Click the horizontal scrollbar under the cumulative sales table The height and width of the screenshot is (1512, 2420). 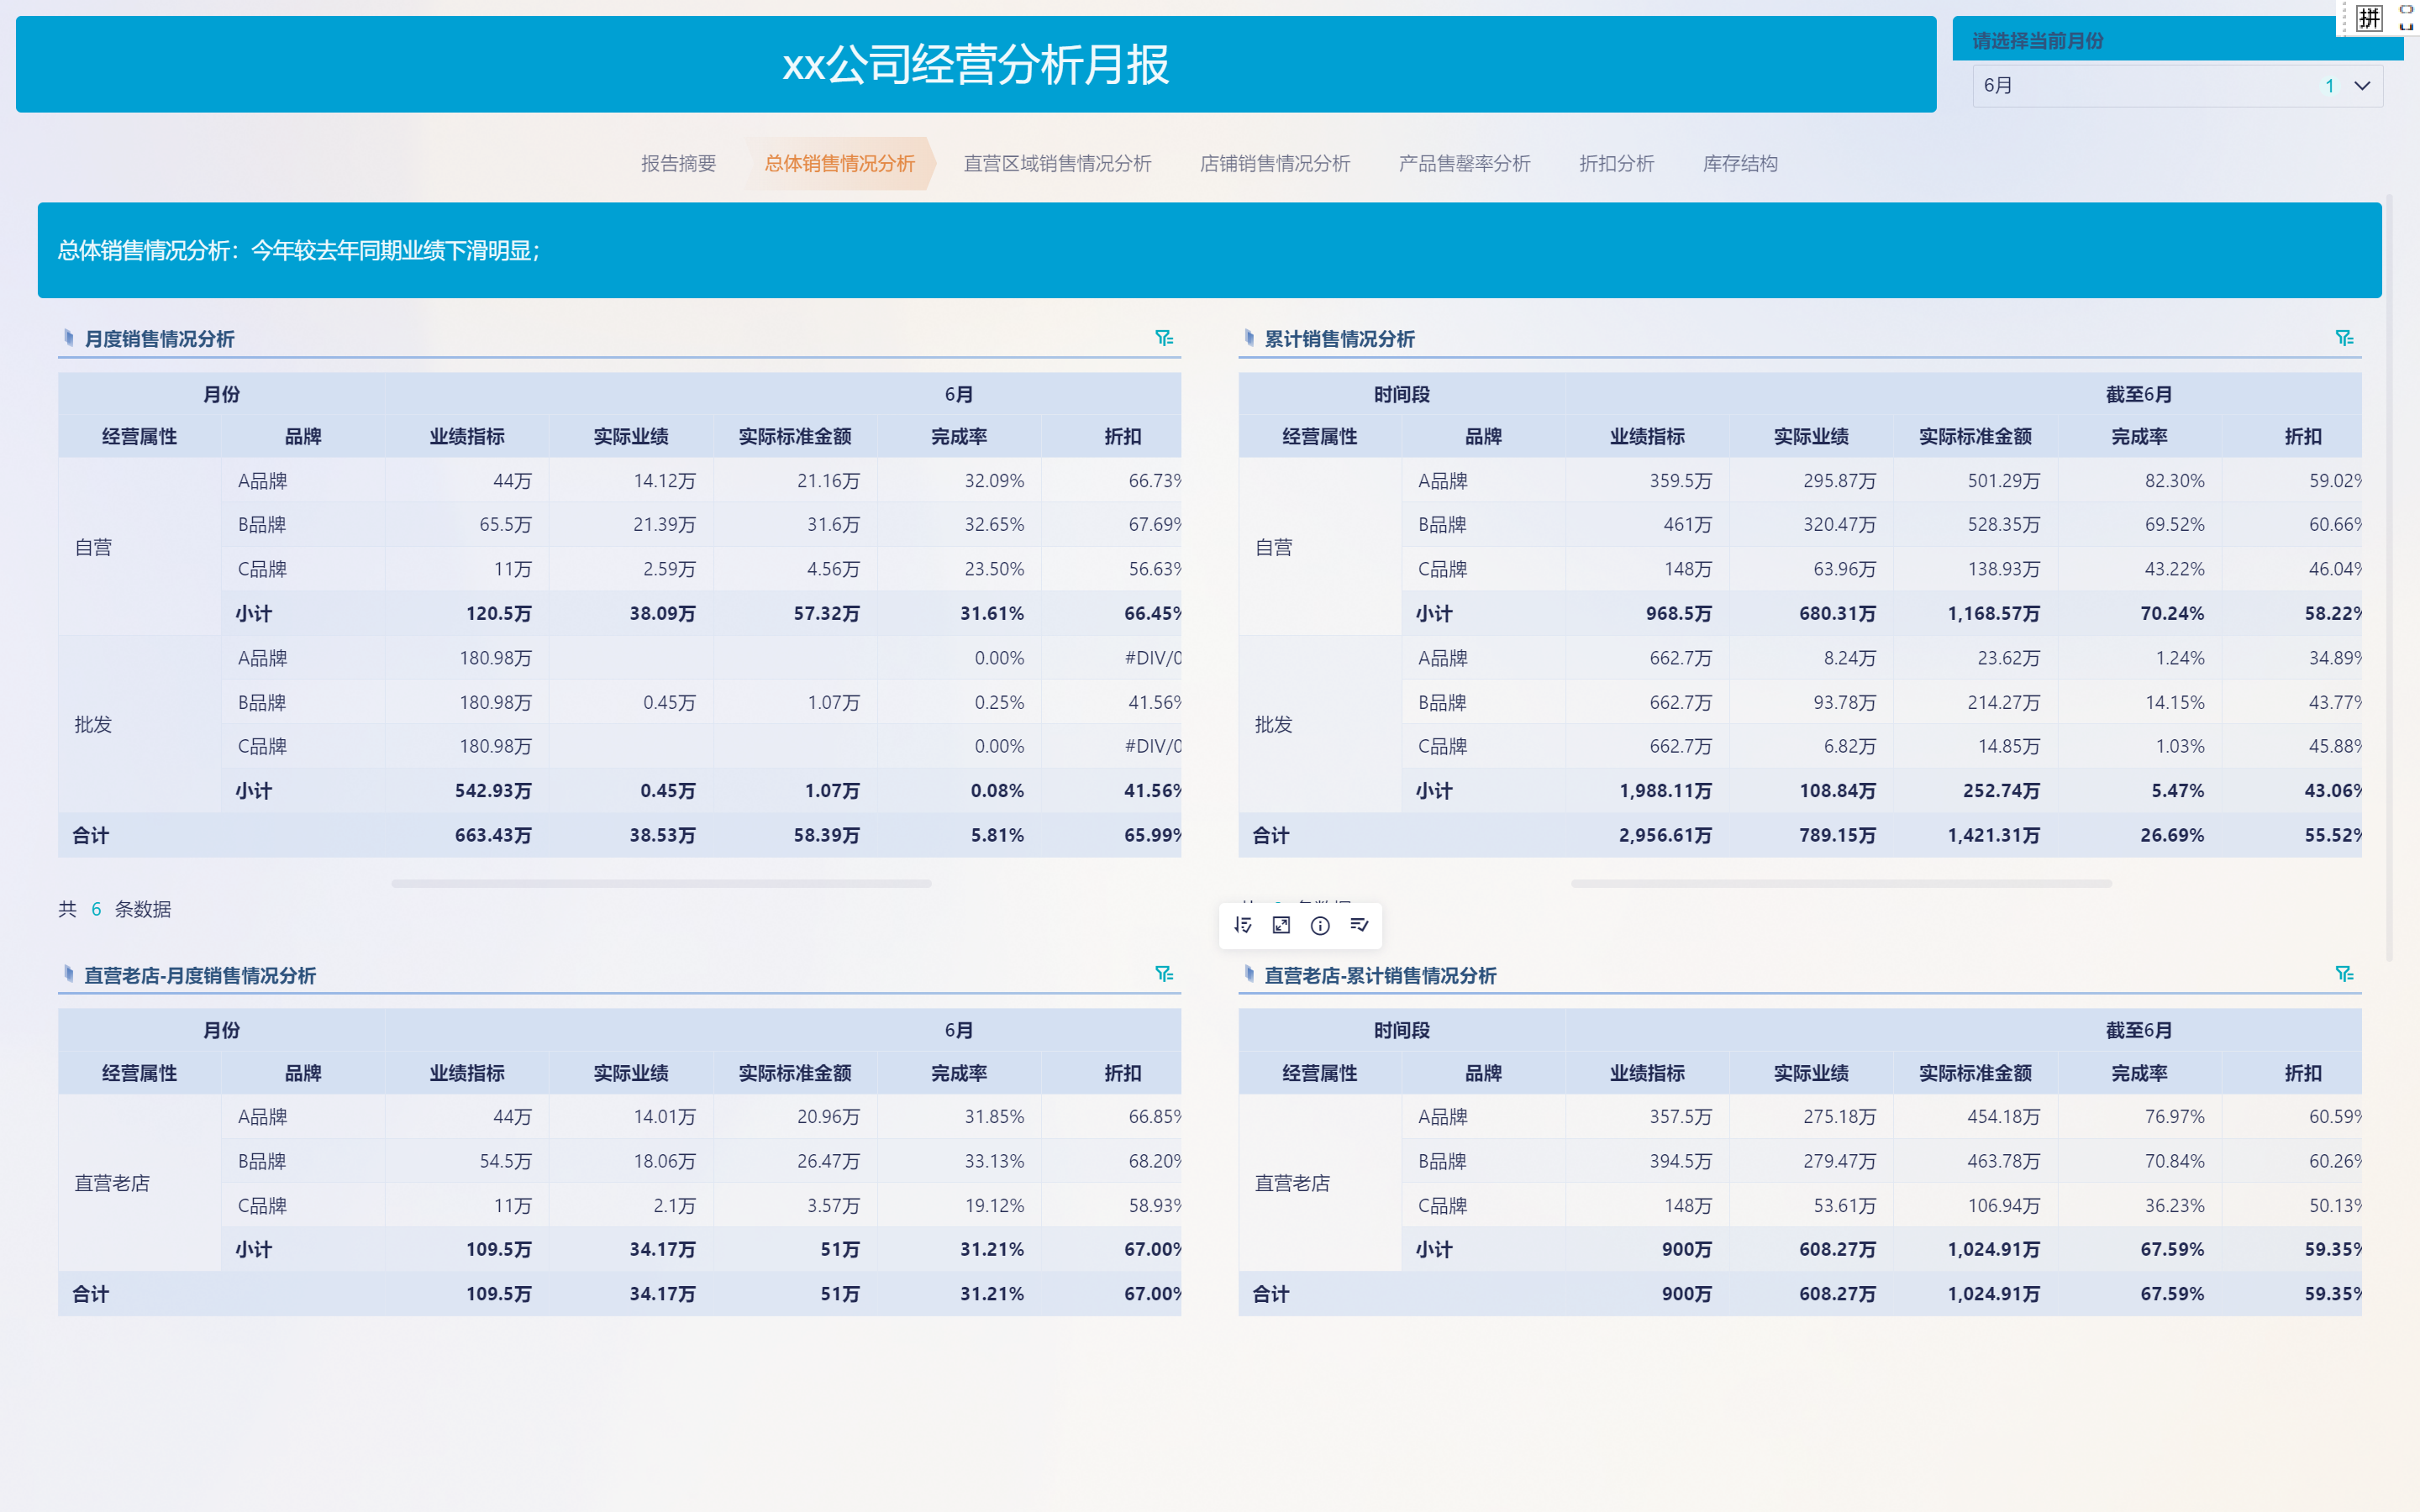coord(1843,883)
